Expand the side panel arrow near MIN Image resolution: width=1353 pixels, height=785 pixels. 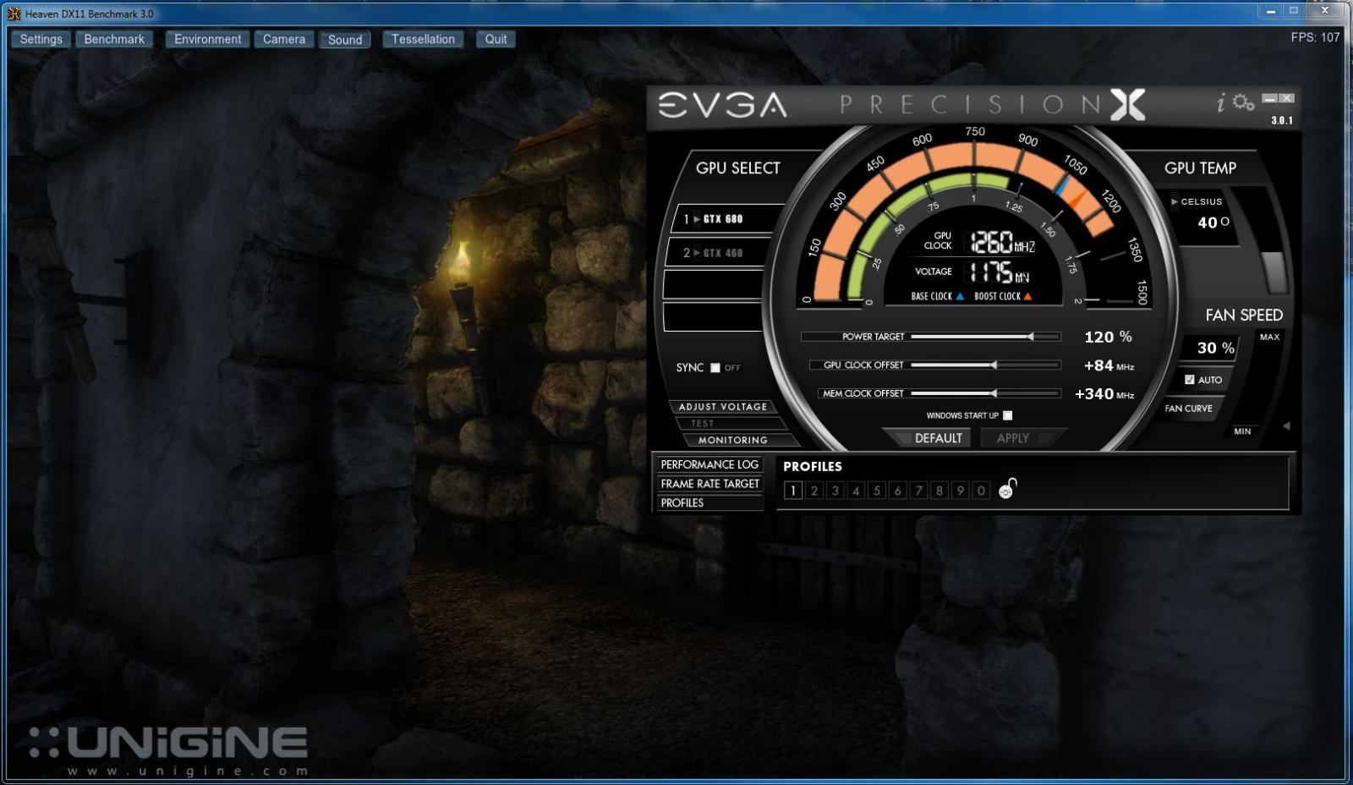1286,426
